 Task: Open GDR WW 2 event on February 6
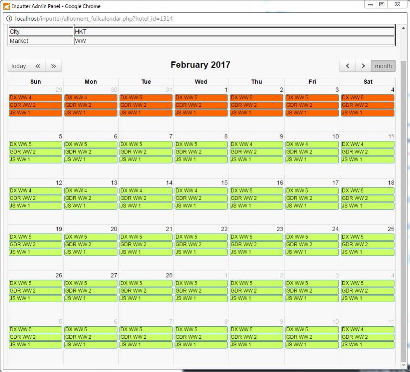pyautogui.click(x=91, y=152)
